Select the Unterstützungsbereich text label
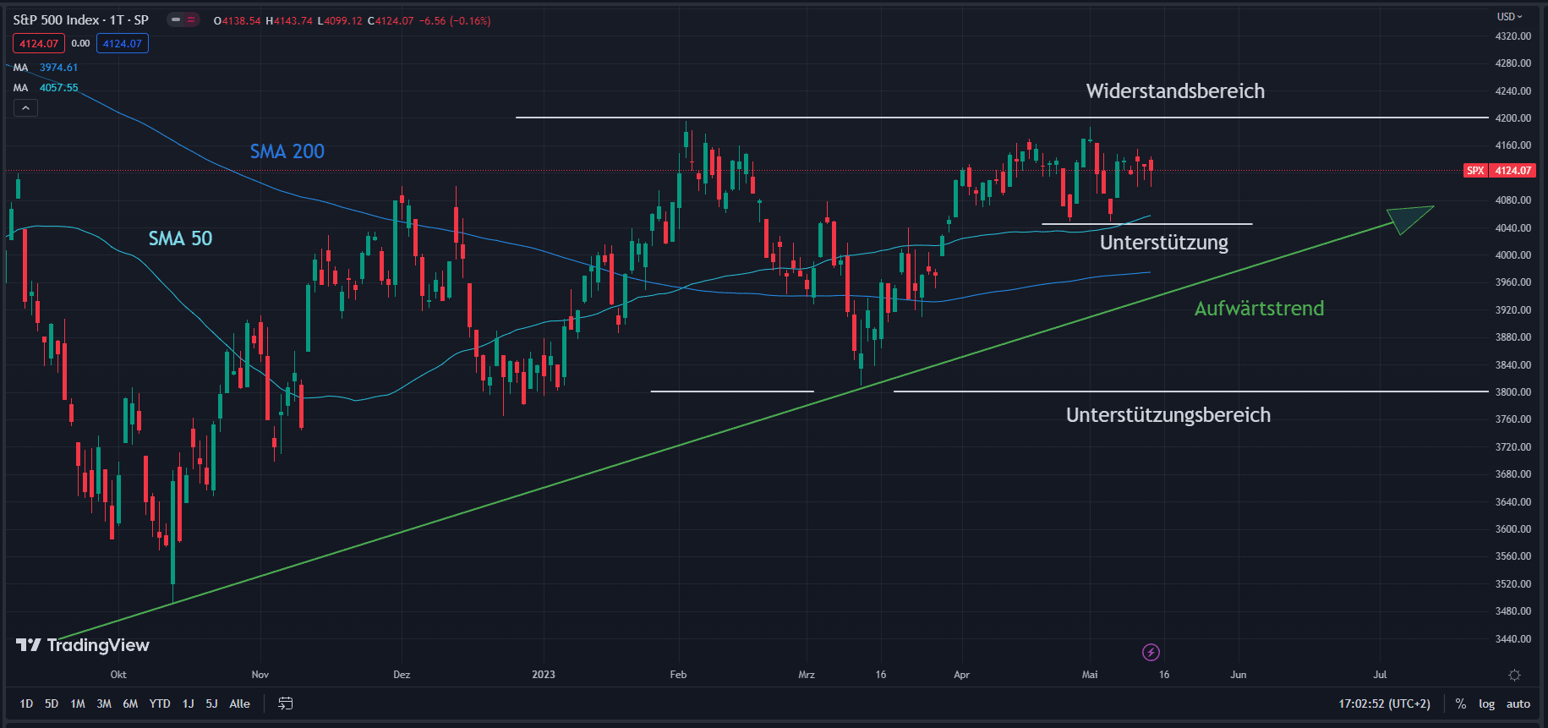 1168,415
